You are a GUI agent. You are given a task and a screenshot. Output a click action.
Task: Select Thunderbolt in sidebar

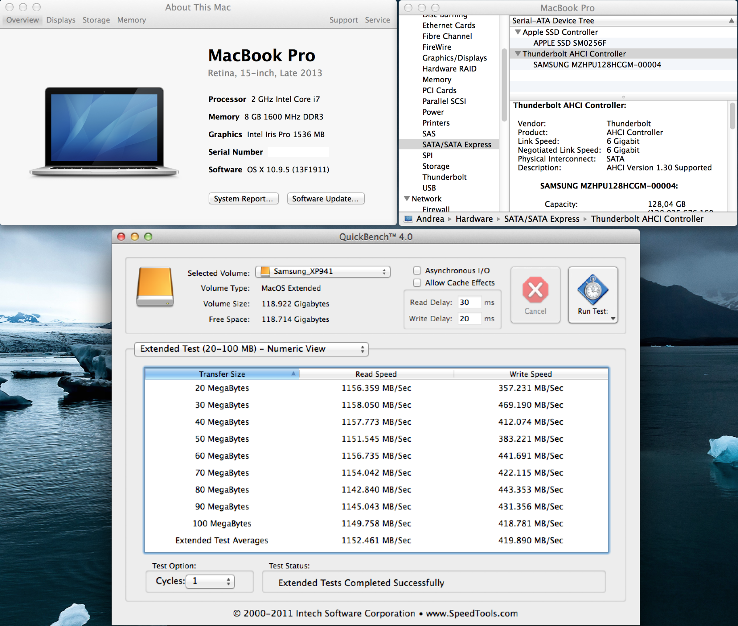click(x=444, y=177)
